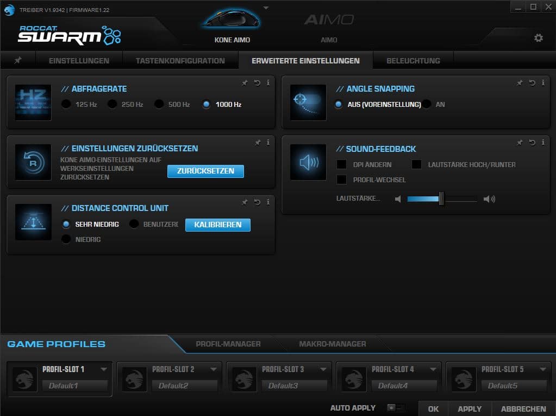The height and width of the screenshot is (416, 556).
Task: Expand the Profil-Slot 3 dropdown arrow
Action: pos(323,369)
